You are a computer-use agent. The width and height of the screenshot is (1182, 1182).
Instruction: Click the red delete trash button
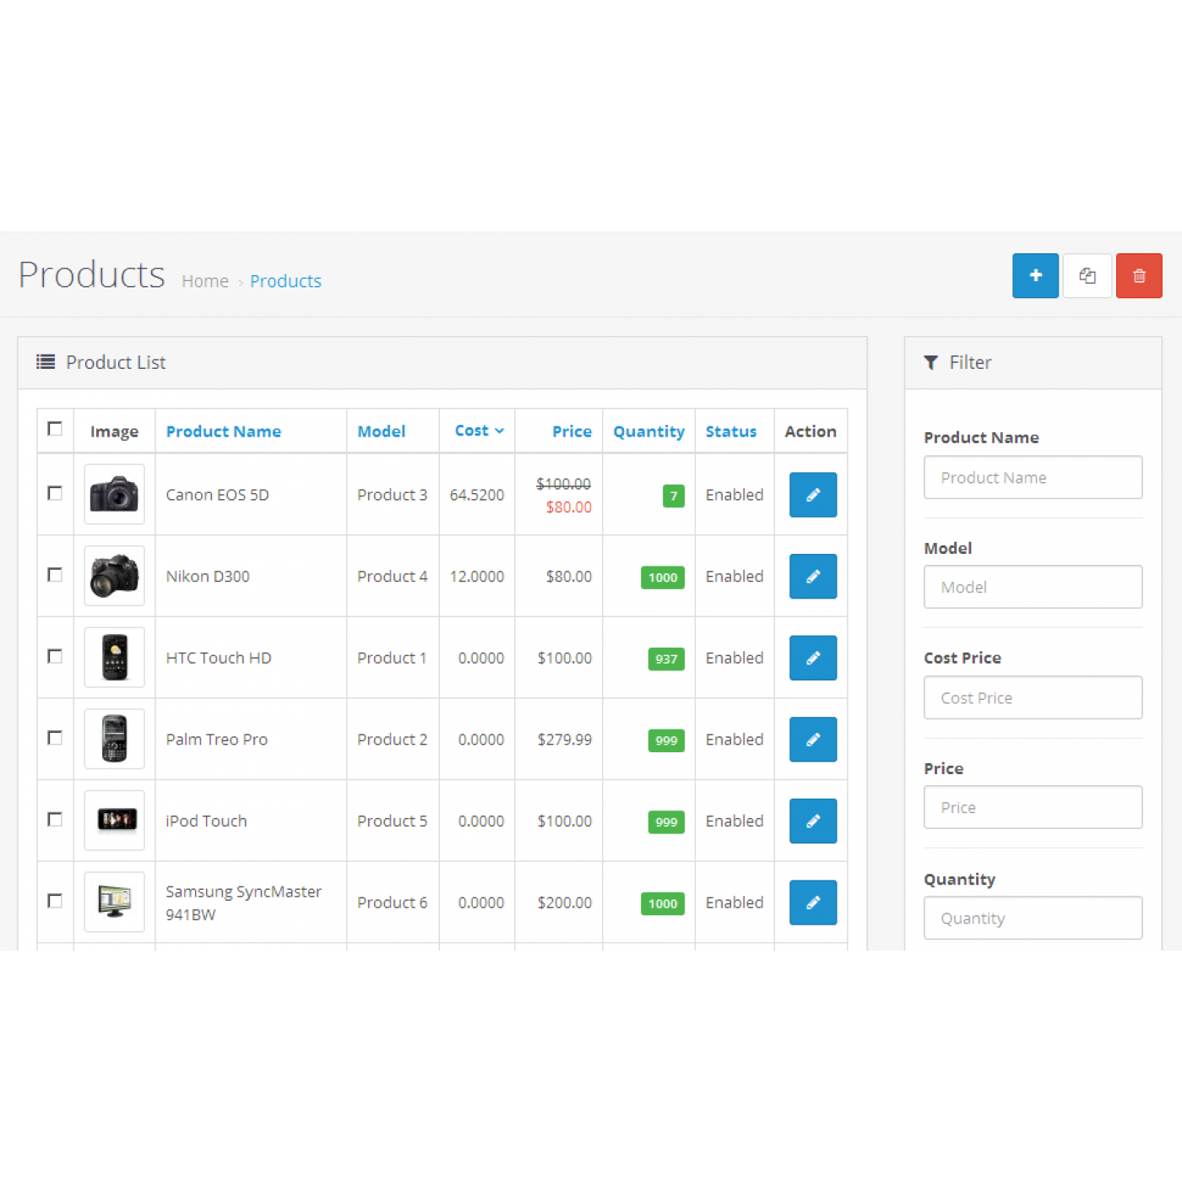[x=1139, y=275]
